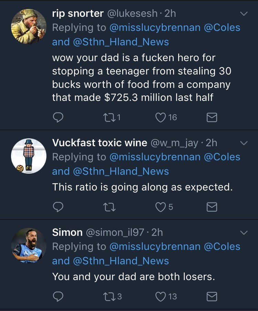View Simon's profile avatar
The width and height of the screenshot is (258, 311).
click(x=29, y=245)
